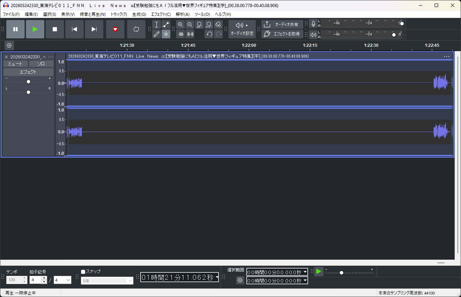Open the 表示(V) menu
461x297 pixels.
(x=68, y=14)
